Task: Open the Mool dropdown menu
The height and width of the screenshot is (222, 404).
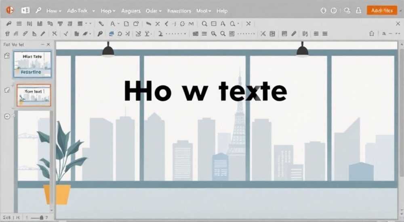Action: [x=204, y=11]
